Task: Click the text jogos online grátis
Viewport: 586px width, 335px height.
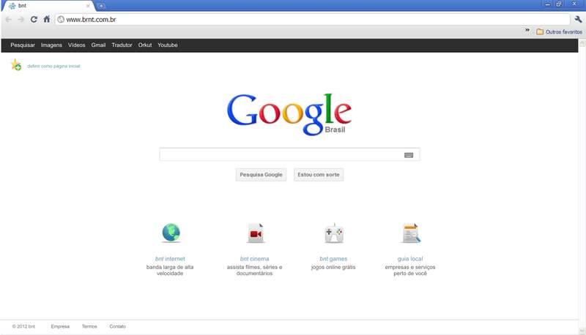Action: point(333,267)
